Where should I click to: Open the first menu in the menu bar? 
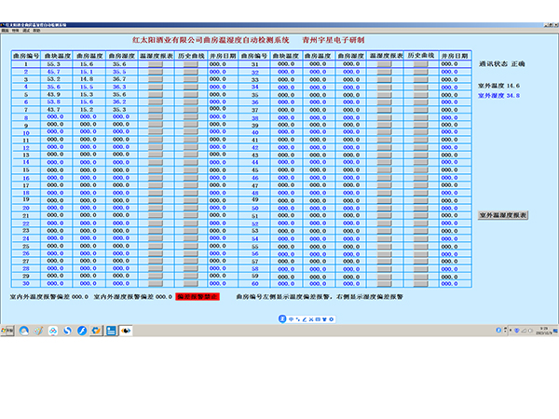pos(5,30)
